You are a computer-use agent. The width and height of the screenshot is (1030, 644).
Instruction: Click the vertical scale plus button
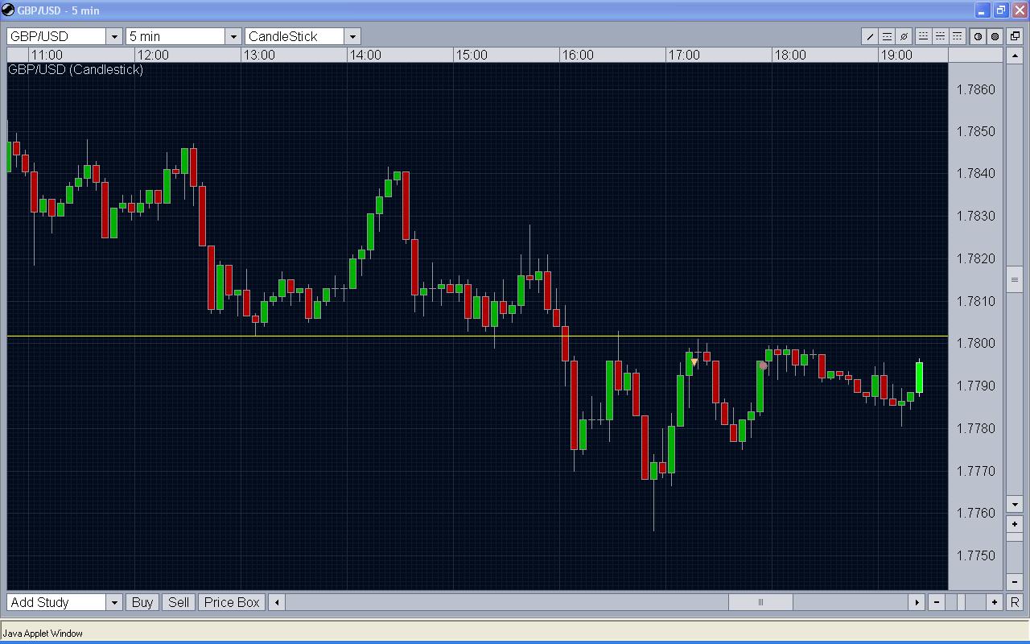tap(1015, 524)
